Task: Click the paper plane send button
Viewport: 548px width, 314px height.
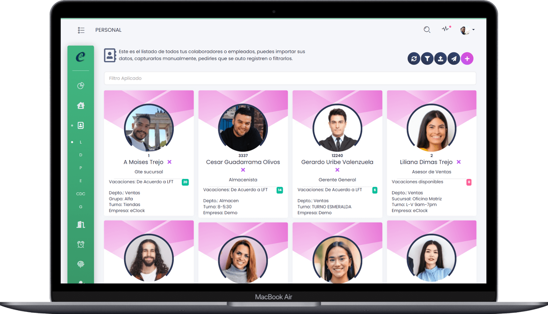Action: pos(454,59)
